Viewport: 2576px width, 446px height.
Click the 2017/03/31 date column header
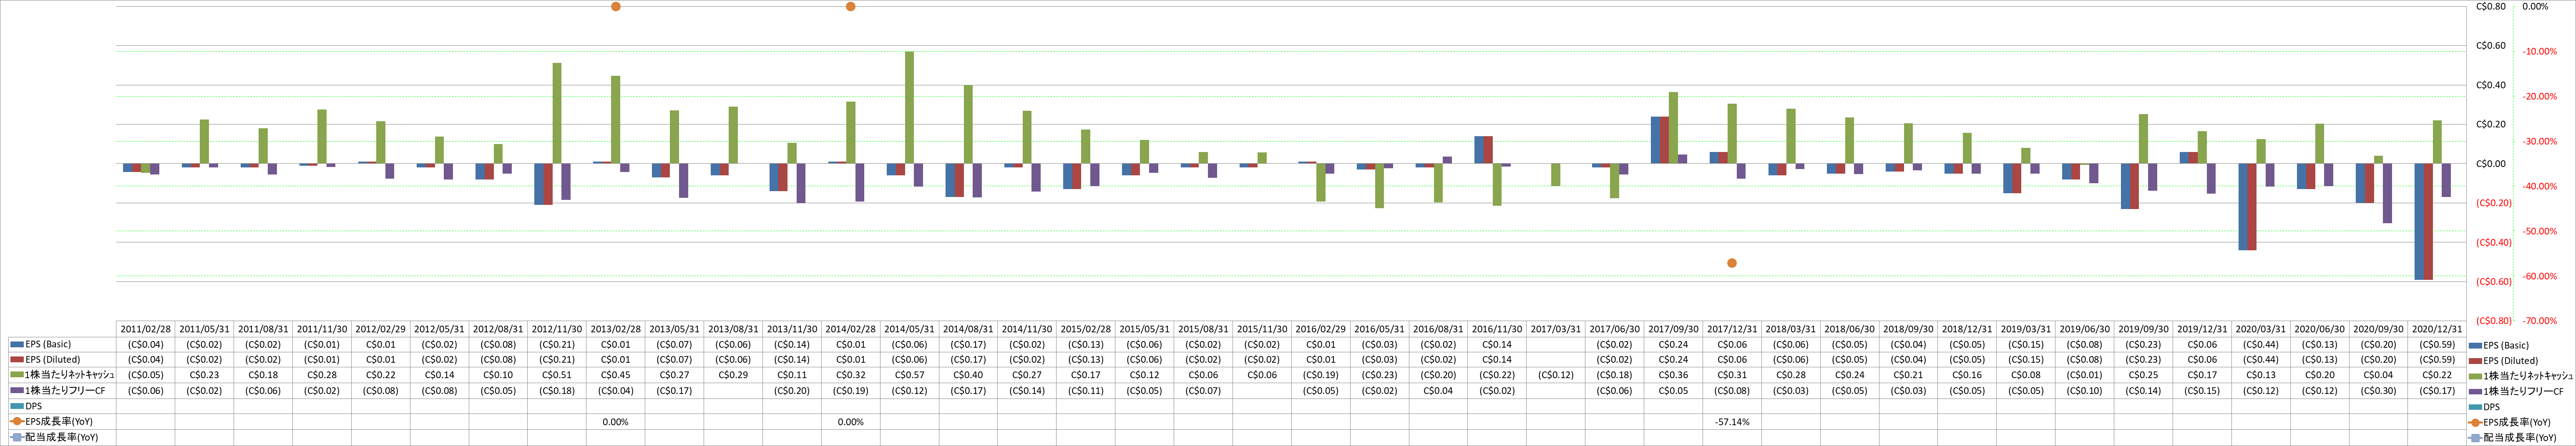click(x=1556, y=329)
